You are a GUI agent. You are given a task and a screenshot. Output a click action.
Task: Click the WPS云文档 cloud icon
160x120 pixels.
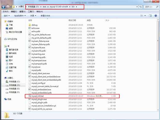pos(6,39)
